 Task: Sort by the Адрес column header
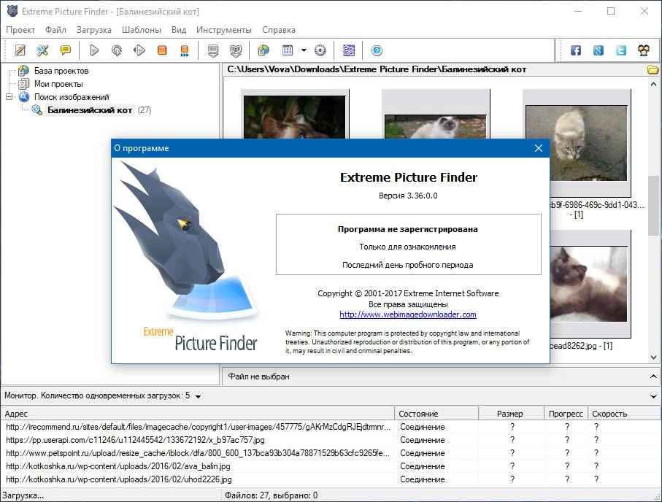click(198, 414)
